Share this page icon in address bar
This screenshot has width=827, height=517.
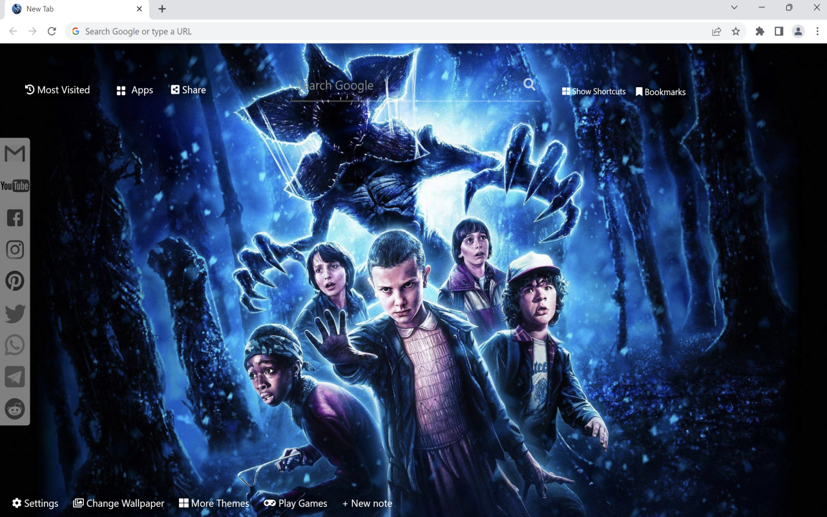pos(717,31)
